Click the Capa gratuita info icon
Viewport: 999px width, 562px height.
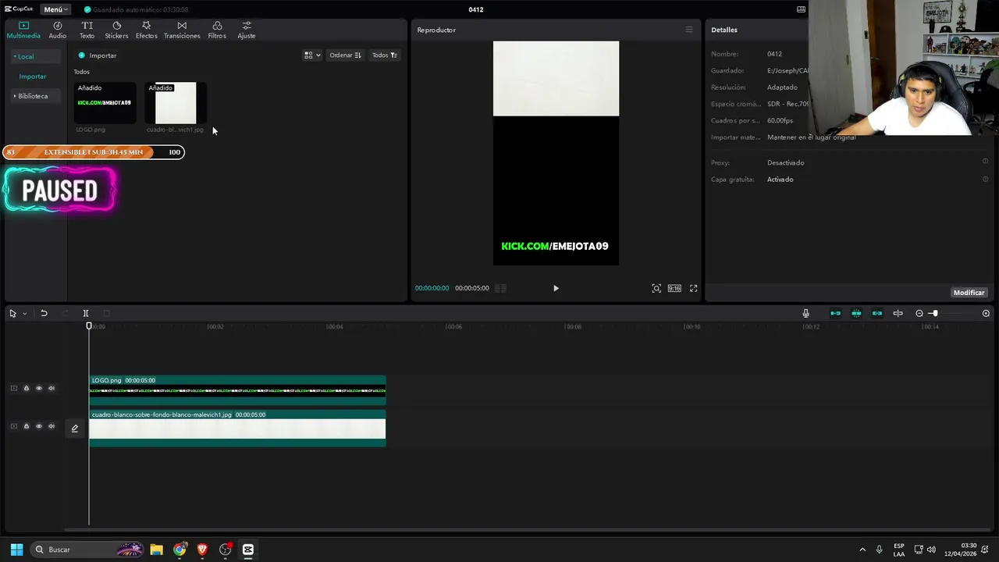[x=985, y=179]
